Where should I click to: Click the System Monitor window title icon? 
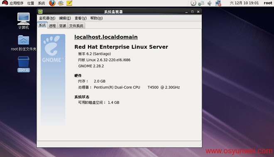tap(40, 12)
